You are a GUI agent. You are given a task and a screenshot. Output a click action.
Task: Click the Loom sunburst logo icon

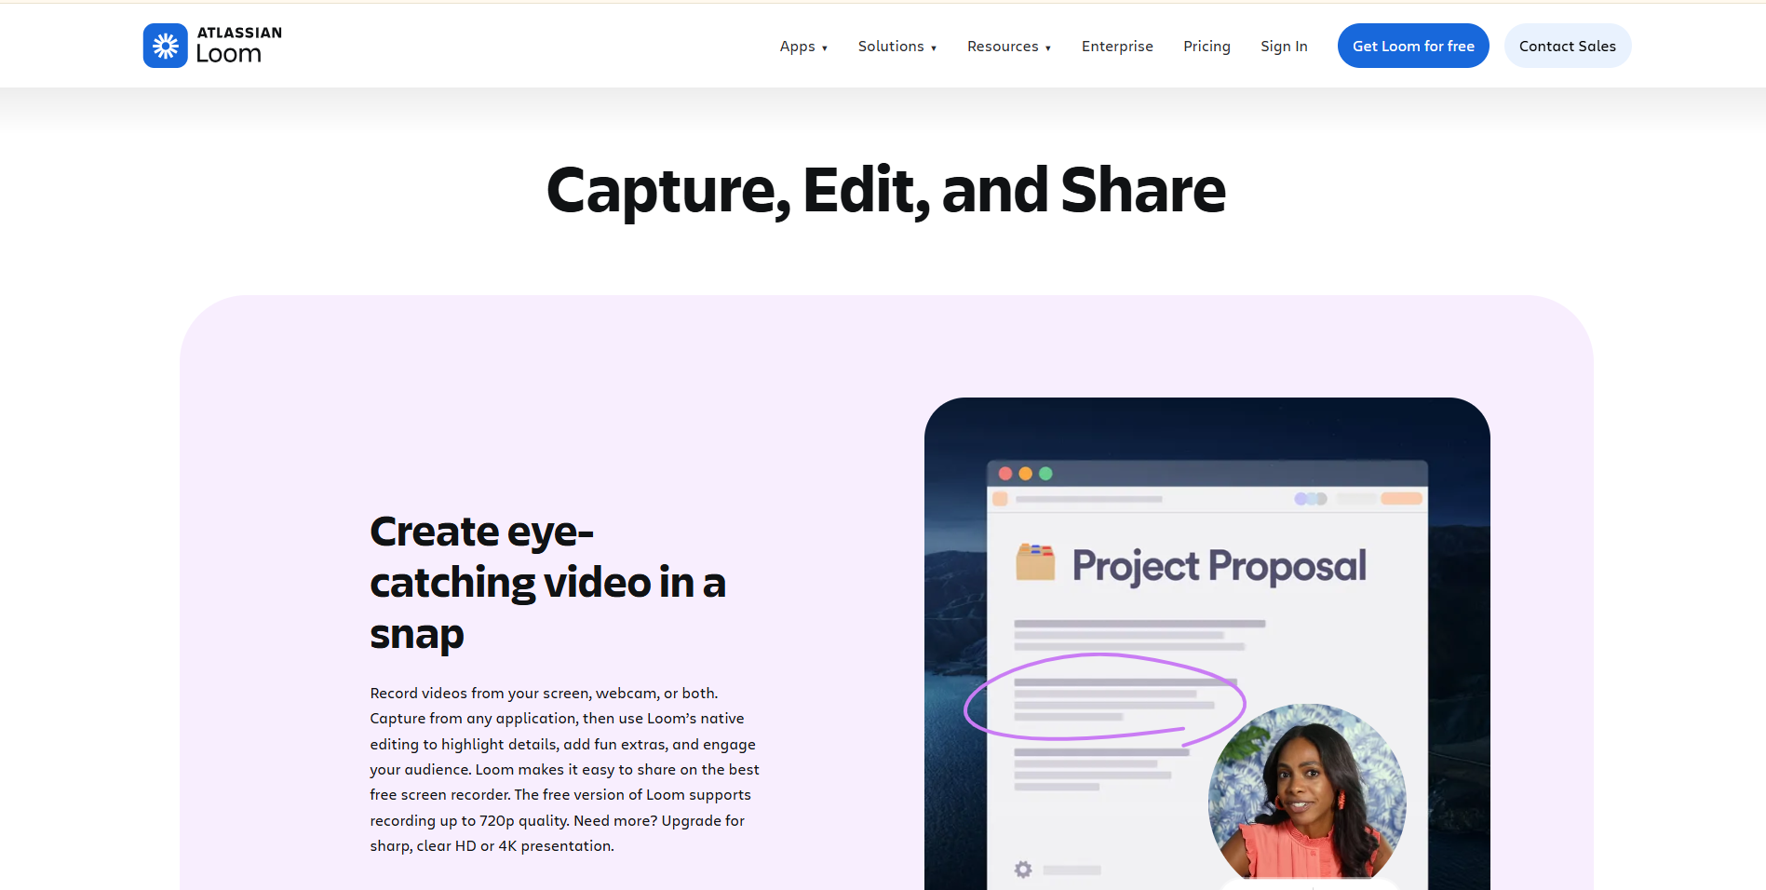click(165, 46)
